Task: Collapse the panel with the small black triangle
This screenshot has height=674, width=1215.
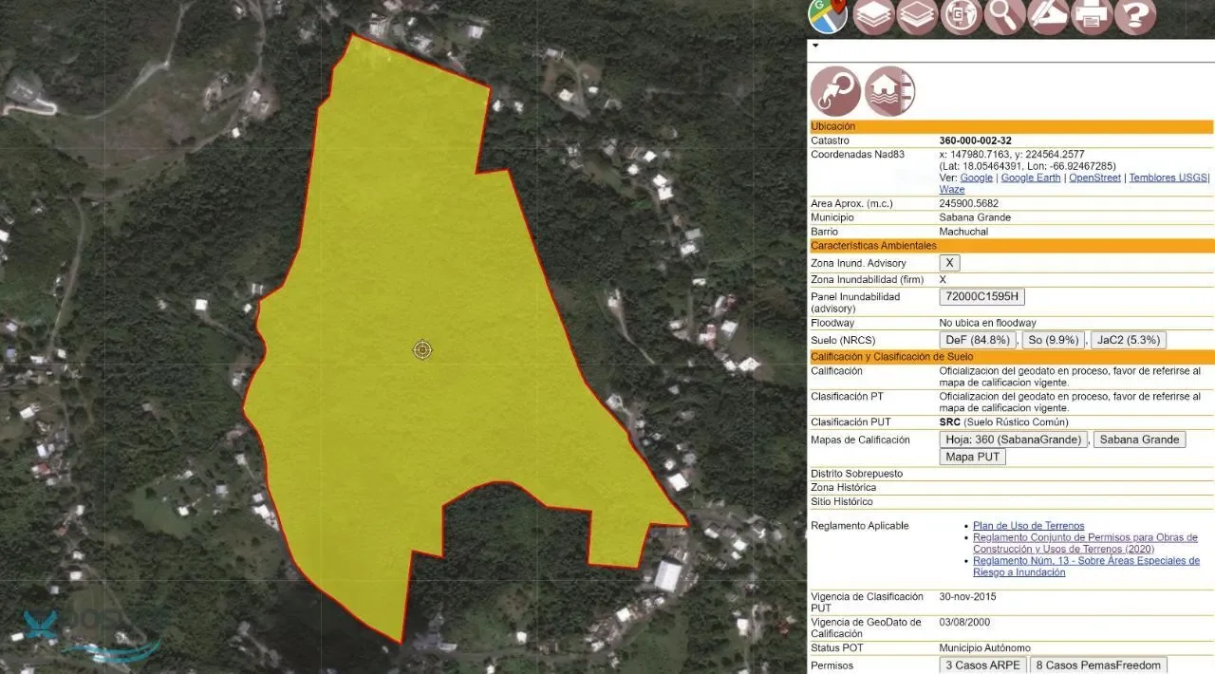Action: [x=814, y=46]
